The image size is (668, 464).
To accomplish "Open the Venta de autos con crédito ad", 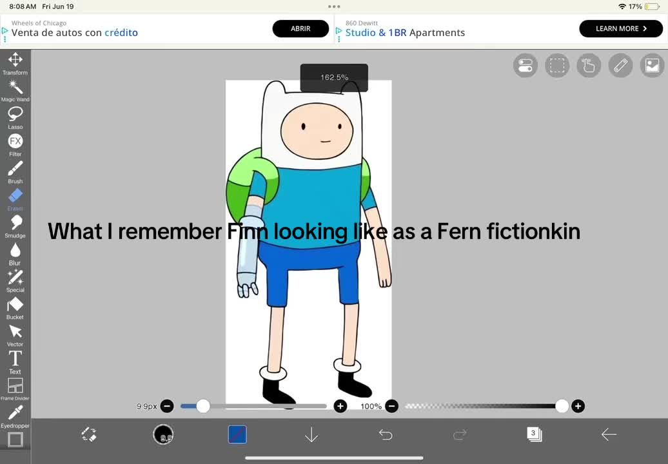I will (75, 33).
